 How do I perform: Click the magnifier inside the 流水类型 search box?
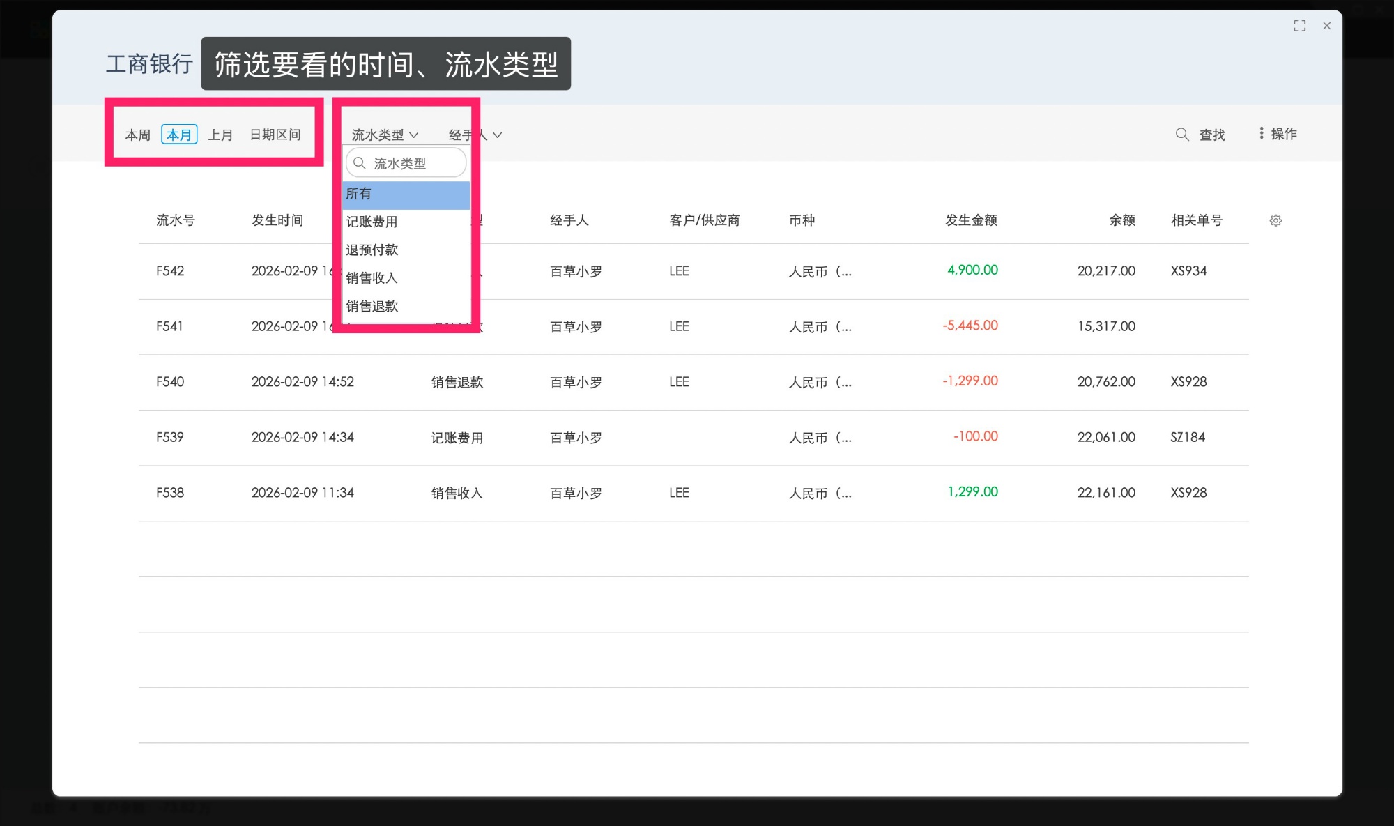[x=360, y=162]
